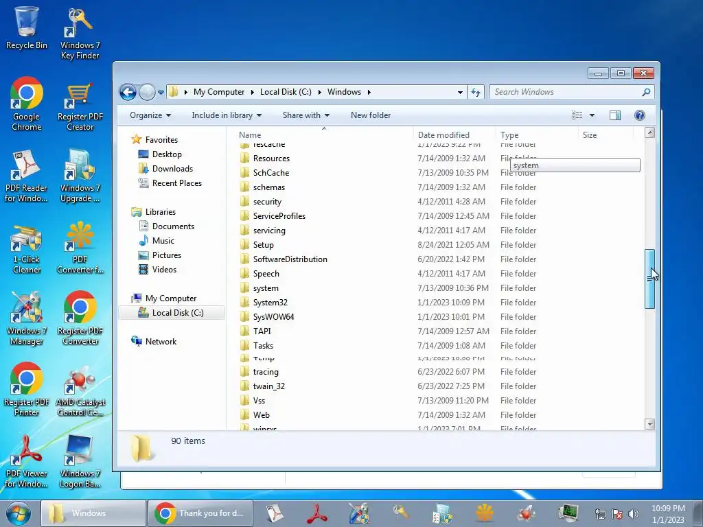The image size is (703, 527).
Task: Click the change view icon
Action: [577, 115]
